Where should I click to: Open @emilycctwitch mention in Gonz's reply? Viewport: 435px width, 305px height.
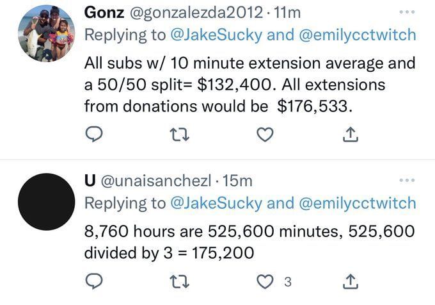click(356, 35)
